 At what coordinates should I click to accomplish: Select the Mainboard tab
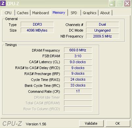40,13
